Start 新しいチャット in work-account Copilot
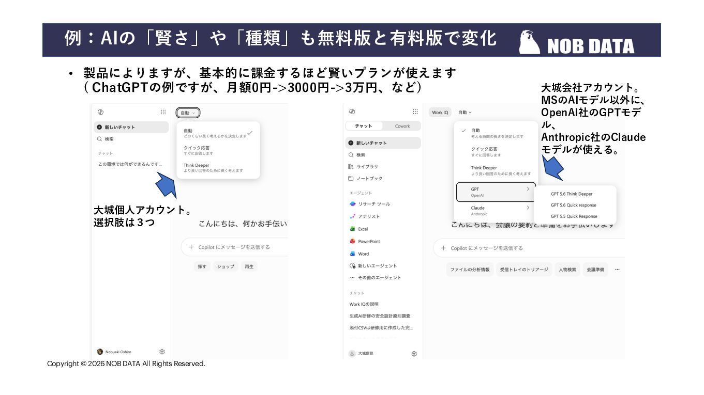Image resolution: width=704 pixels, height=395 pixels. tap(383, 143)
